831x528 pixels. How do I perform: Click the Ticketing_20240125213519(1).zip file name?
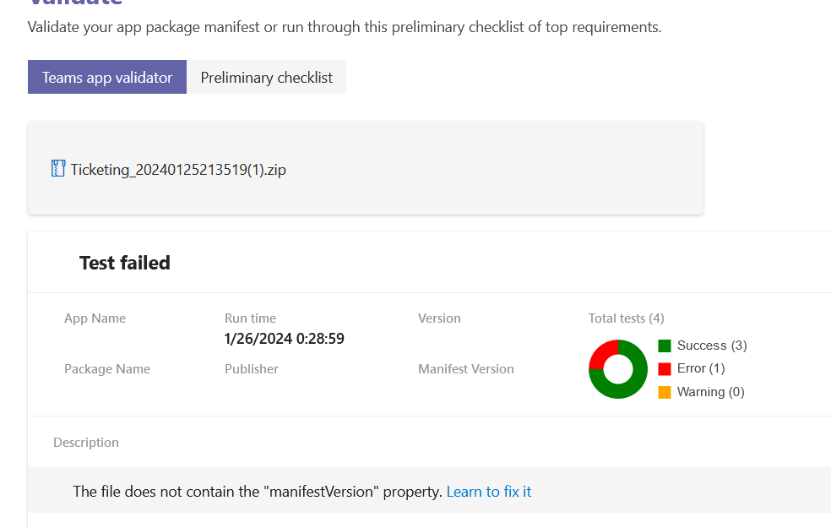[x=178, y=169]
